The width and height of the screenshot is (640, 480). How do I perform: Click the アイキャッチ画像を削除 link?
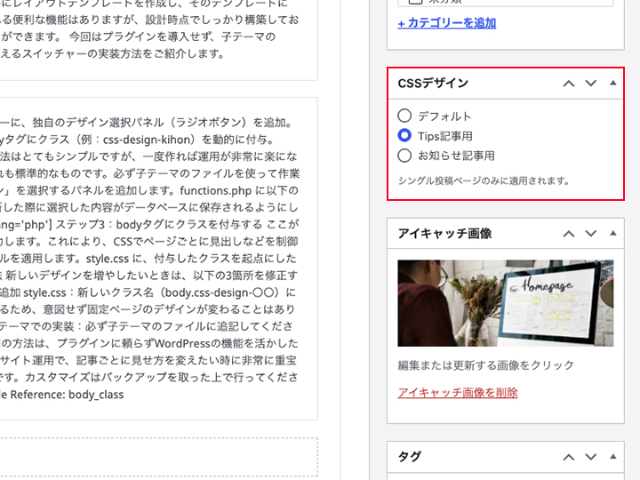(x=458, y=393)
